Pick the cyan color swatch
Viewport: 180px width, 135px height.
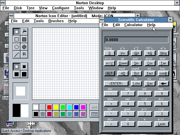pos(69,107)
